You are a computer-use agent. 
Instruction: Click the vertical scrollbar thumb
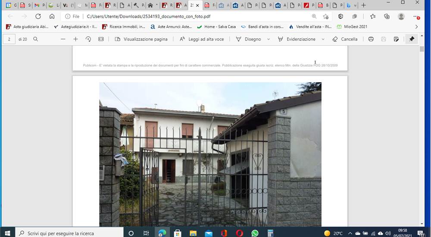click(422, 49)
